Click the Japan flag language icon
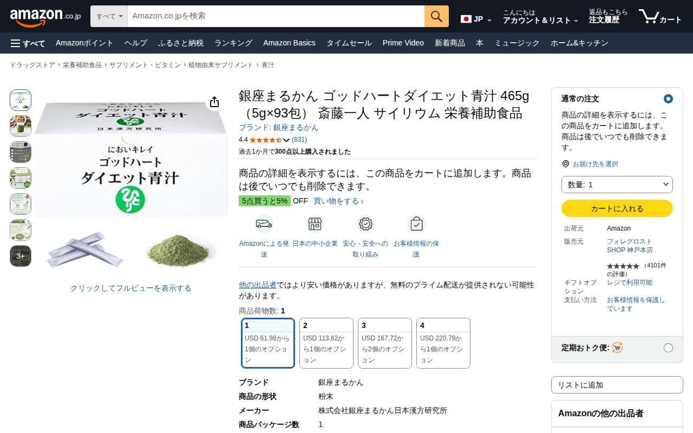The width and height of the screenshot is (693, 433). [x=466, y=19]
